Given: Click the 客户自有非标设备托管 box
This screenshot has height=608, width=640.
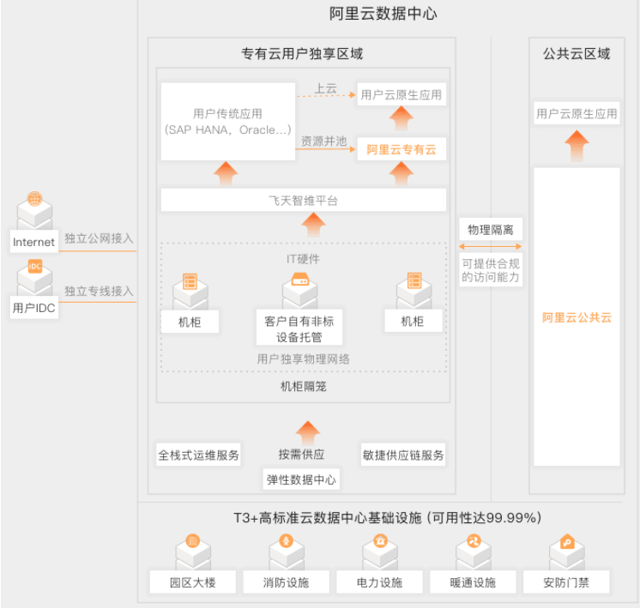Looking at the screenshot, I should pyautogui.click(x=299, y=328).
